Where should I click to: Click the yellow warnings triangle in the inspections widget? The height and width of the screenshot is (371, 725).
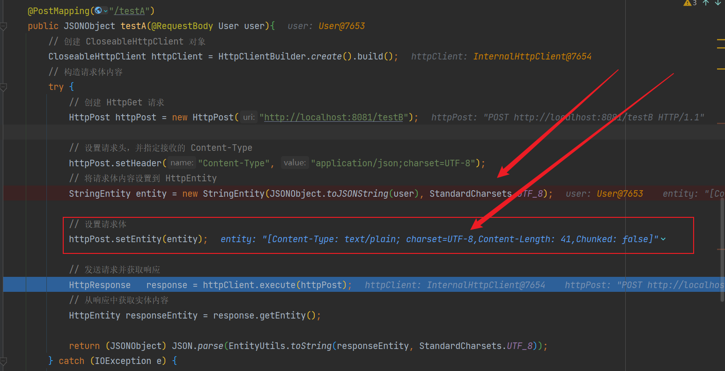click(x=688, y=3)
